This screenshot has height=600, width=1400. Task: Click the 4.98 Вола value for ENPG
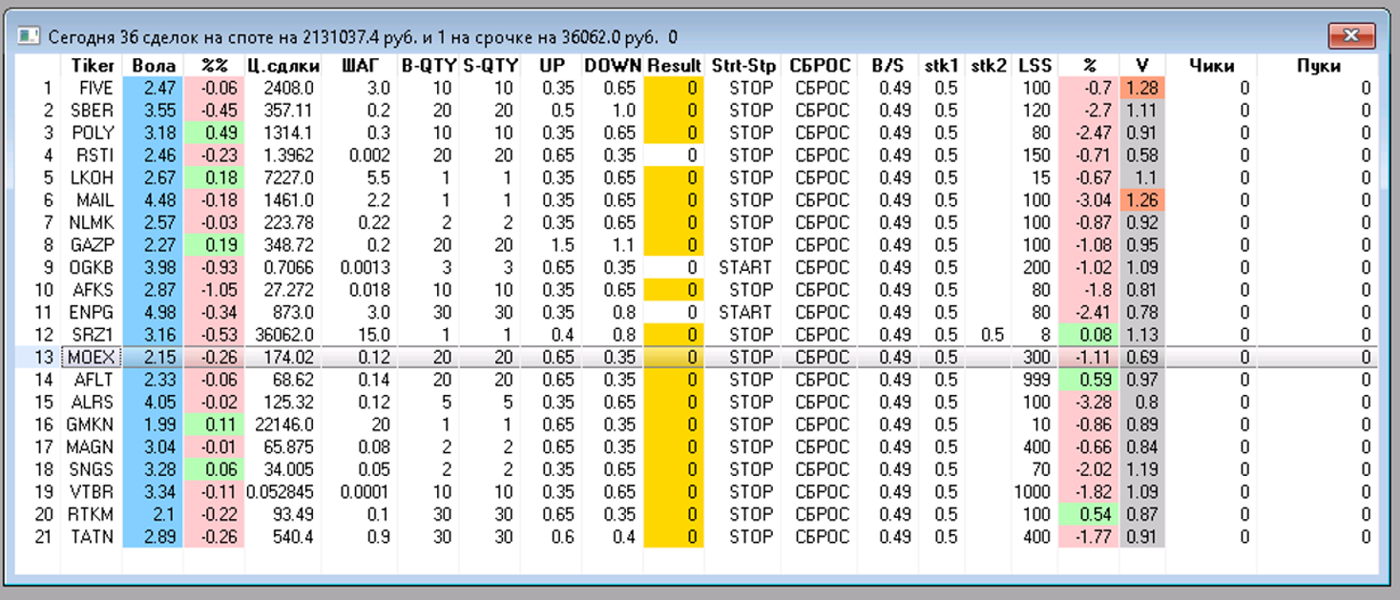point(153,312)
